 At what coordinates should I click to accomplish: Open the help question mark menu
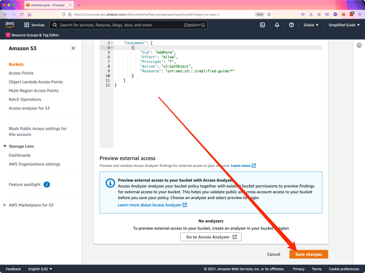[291, 25]
